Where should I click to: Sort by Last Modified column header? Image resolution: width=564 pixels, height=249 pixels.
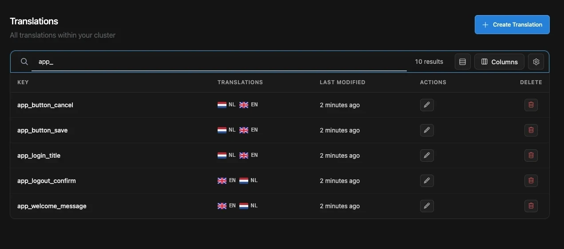(x=342, y=82)
